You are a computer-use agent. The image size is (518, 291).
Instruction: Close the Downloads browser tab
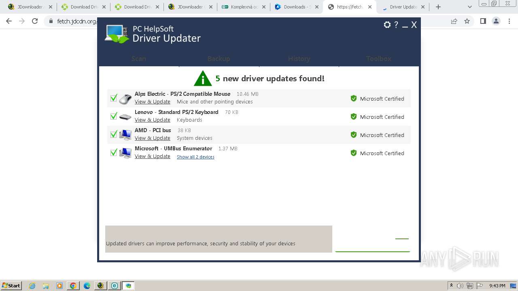(317, 7)
